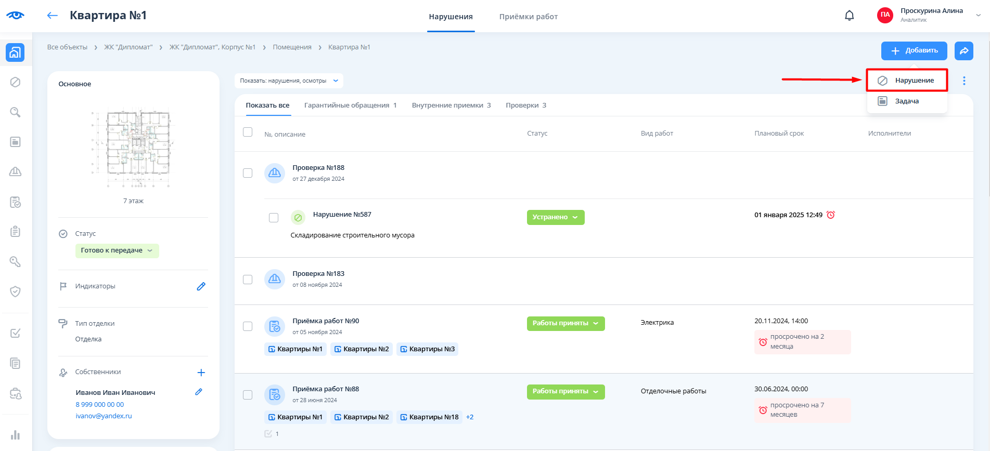The width and height of the screenshot is (990, 451).
Task: Open the three-dot more options menu
Action: [x=963, y=81]
